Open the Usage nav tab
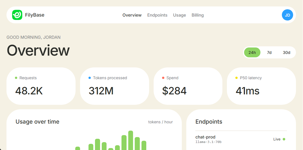Screen dimensions: 303x150 [180, 15]
